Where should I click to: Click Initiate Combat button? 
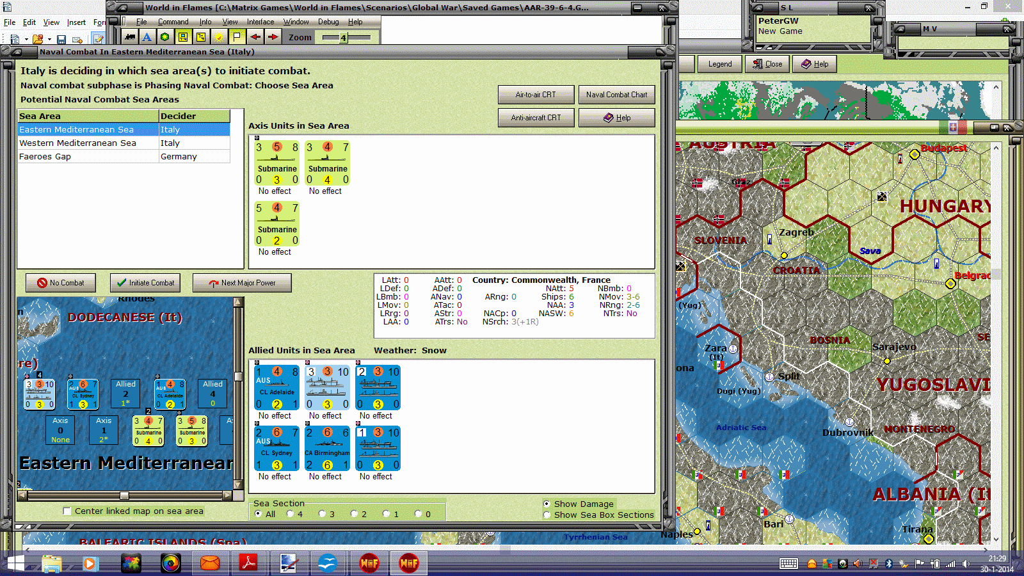pyautogui.click(x=145, y=283)
